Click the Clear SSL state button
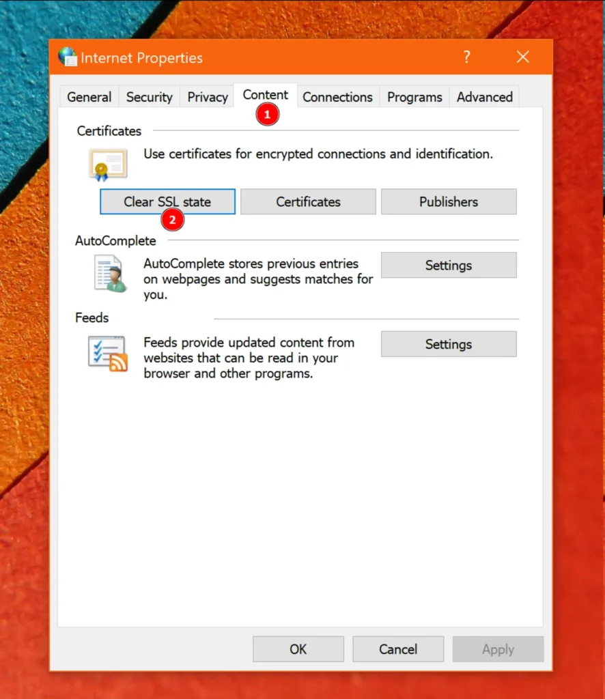The width and height of the screenshot is (605, 699). click(167, 201)
